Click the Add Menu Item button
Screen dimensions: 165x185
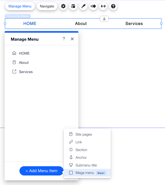tap(41, 171)
